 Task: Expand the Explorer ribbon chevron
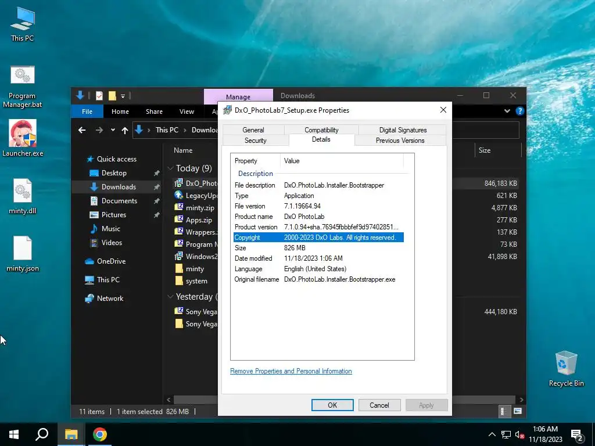pos(507,111)
